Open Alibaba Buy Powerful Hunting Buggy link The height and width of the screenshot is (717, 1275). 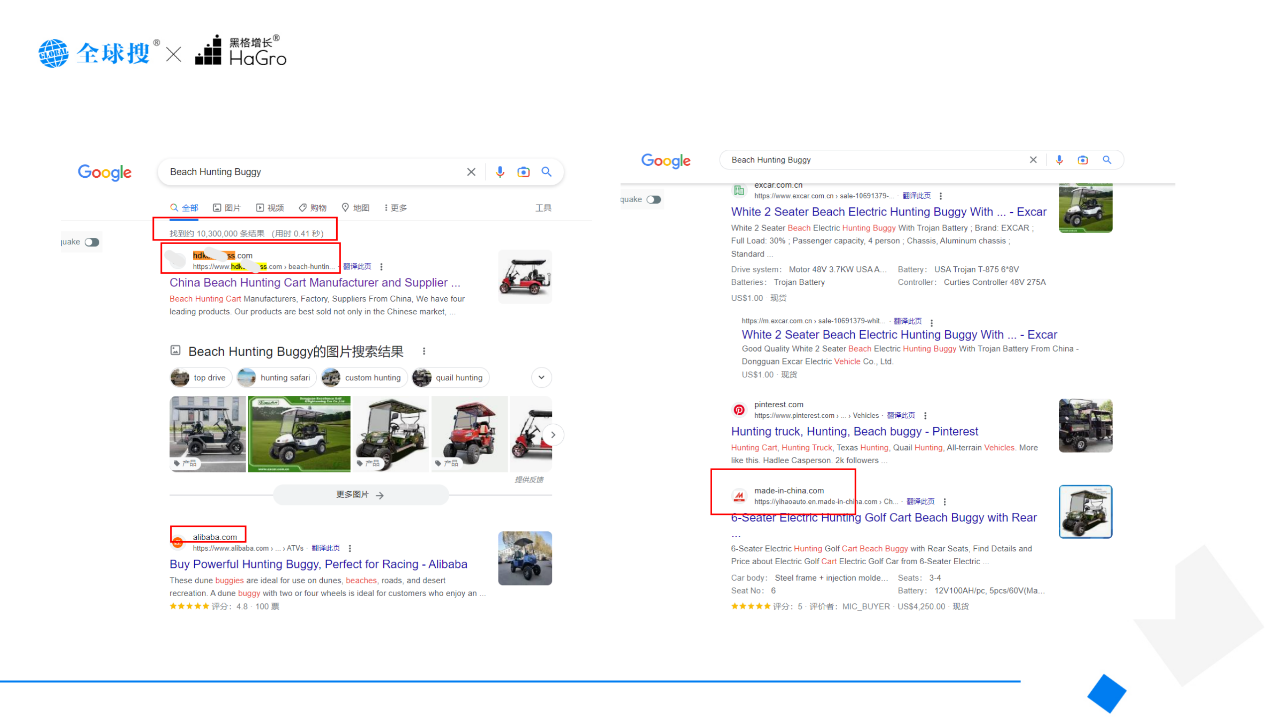318,564
